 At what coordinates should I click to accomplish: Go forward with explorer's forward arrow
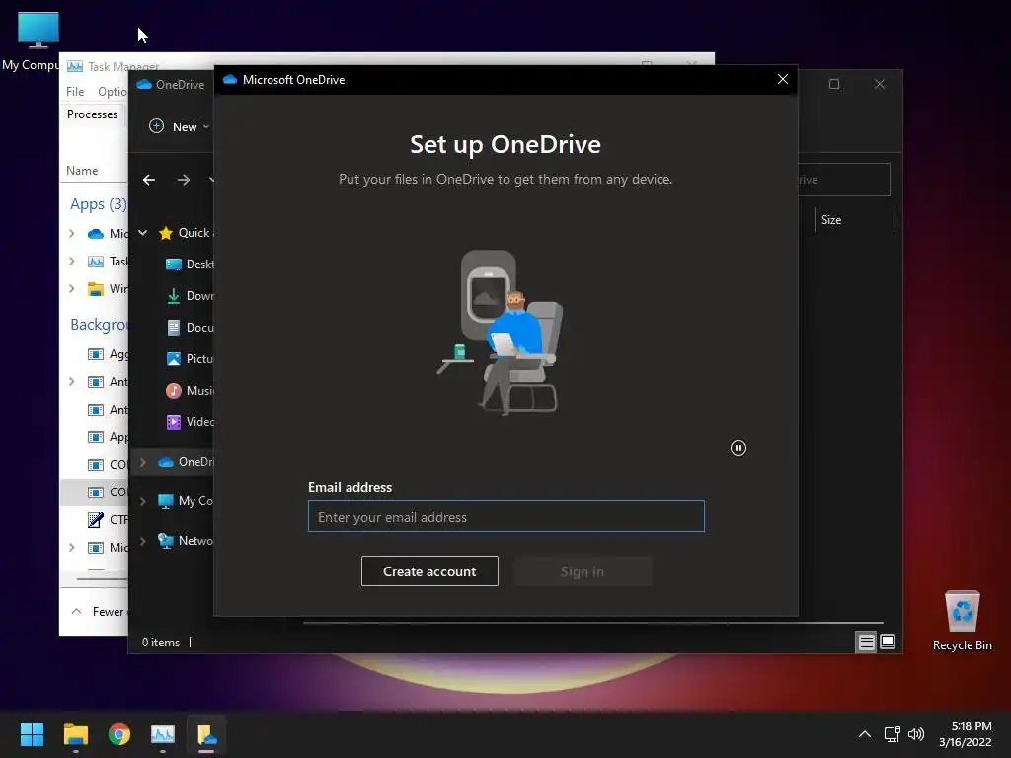(183, 180)
